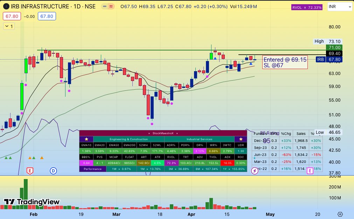
Task: Click the Vol 15.249M readout
Action: click(x=243, y=7)
